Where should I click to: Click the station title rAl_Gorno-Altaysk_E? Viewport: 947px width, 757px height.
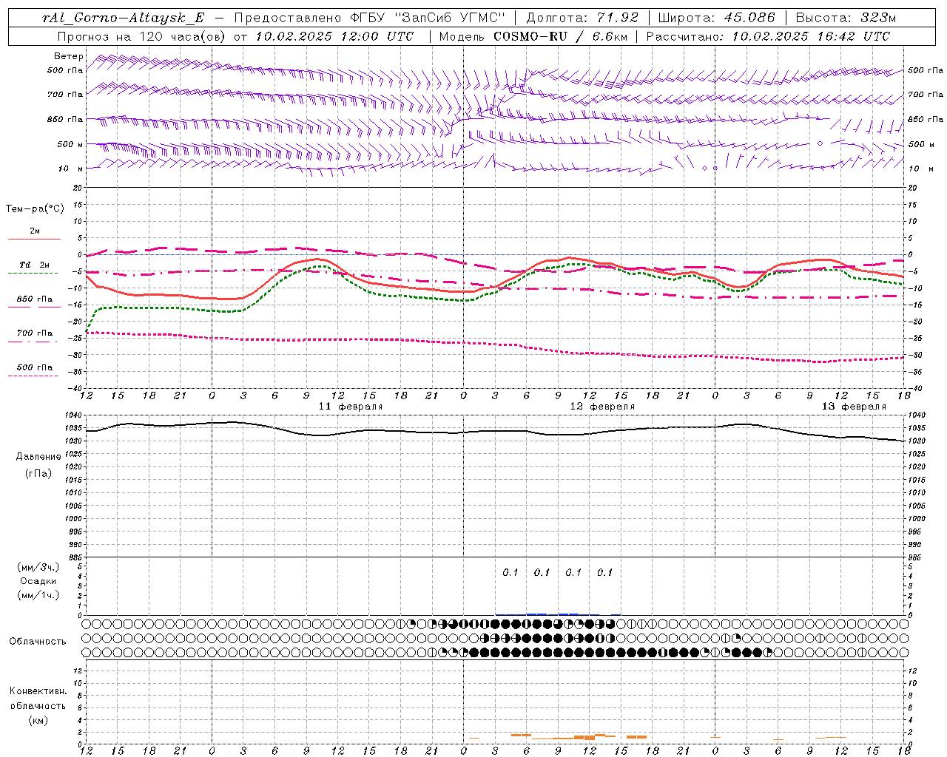123,18
